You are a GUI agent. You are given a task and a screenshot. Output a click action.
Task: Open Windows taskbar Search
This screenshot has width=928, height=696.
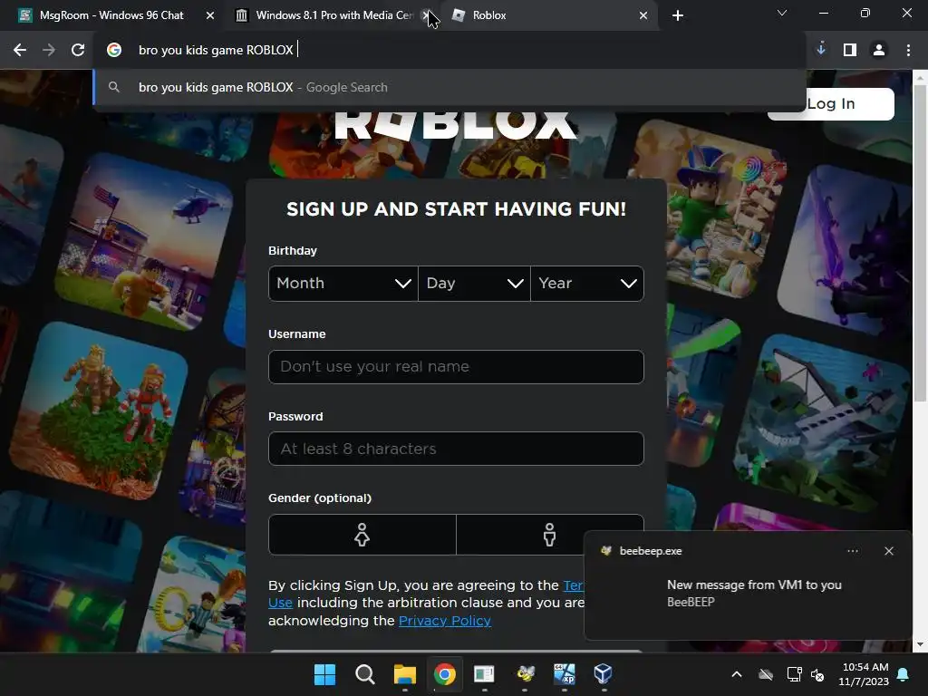364,674
